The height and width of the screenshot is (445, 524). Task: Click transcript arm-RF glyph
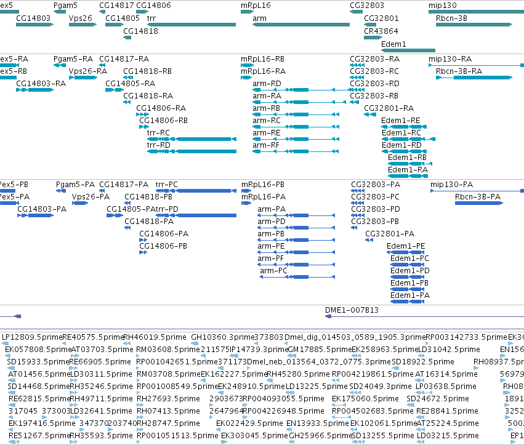296,151
